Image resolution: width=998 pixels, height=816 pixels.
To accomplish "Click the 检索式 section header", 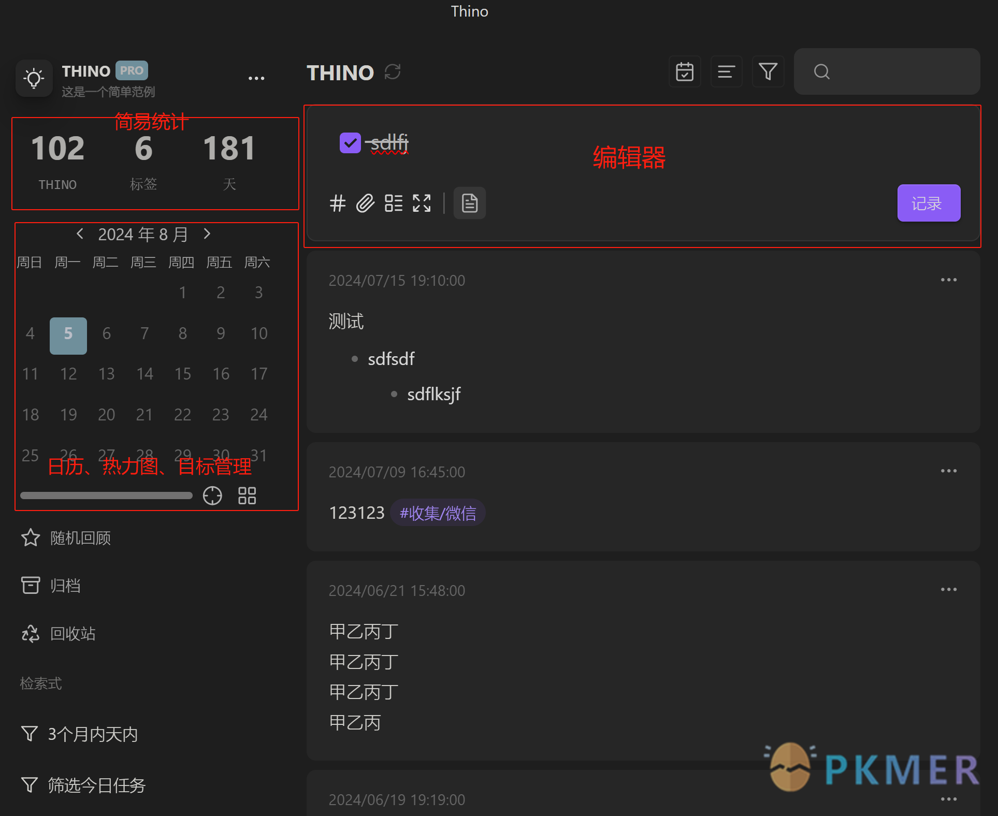I will pyautogui.click(x=41, y=683).
